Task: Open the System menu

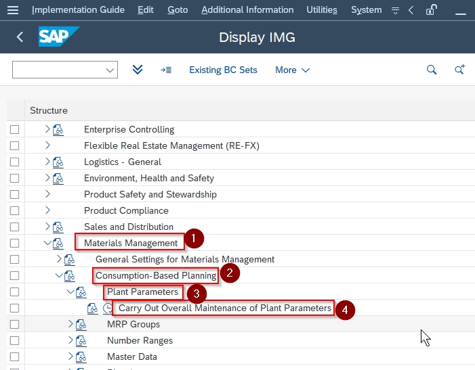Action: [x=367, y=10]
